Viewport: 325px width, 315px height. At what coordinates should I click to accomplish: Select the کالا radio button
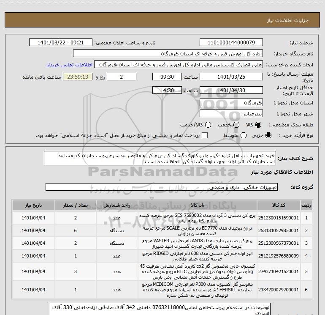click(x=258, y=125)
